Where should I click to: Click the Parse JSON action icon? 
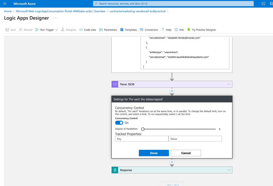[115, 84]
